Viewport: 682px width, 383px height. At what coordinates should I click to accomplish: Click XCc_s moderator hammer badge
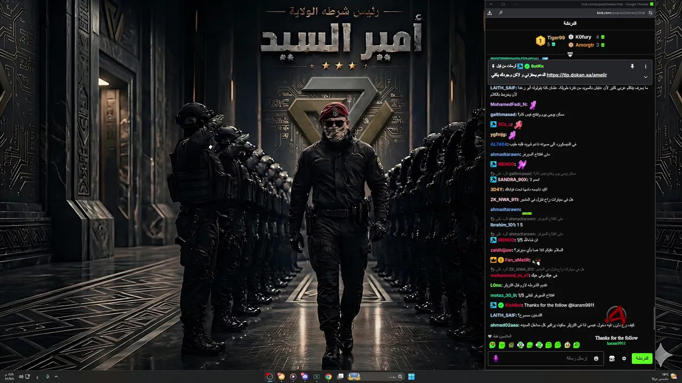click(x=493, y=124)
